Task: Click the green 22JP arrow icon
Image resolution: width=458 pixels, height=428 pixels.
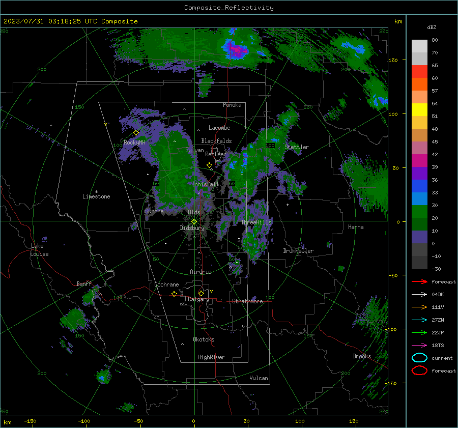Action: tap(419, 332)
